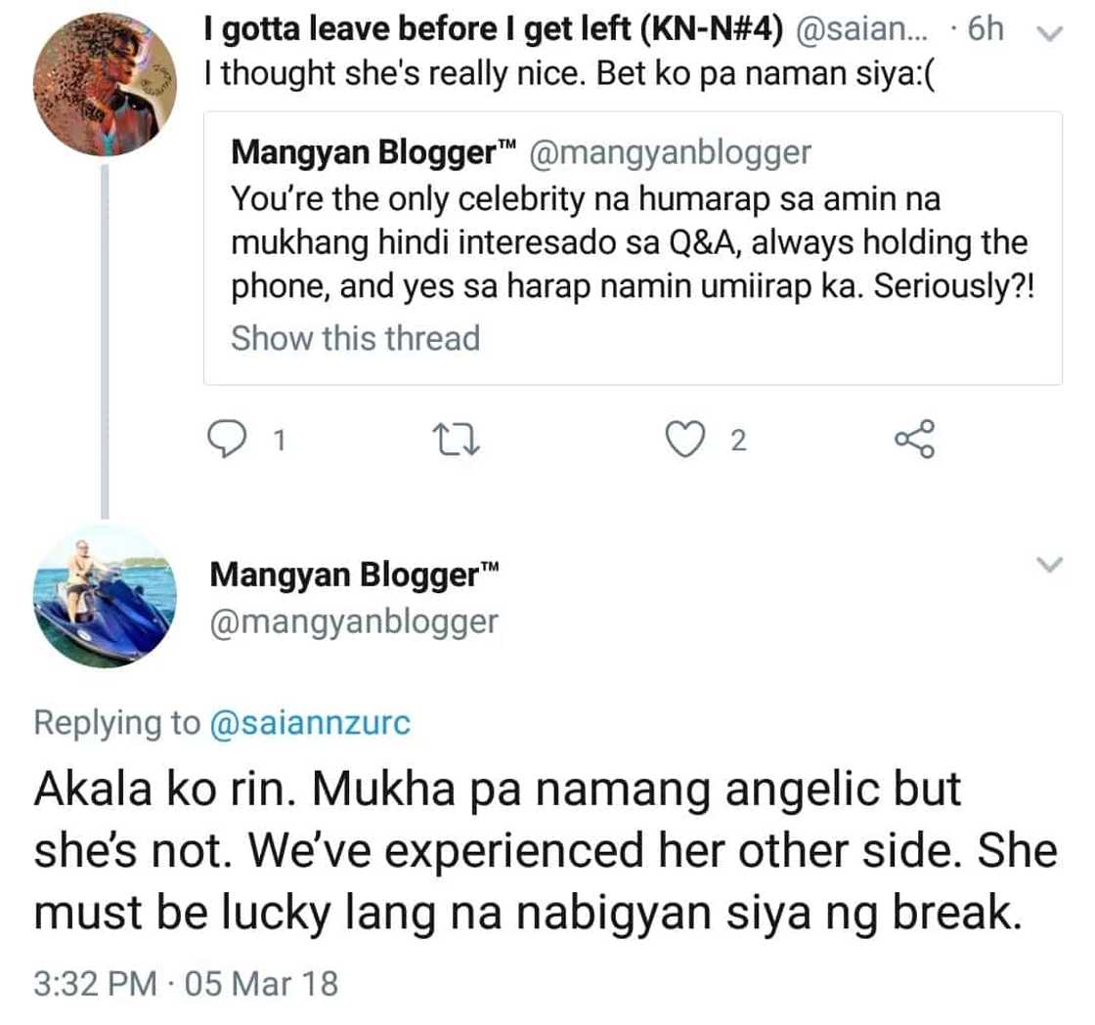The width and height of the screenshot is (1095, 1025).
Task: Click the 6h time indicator
Action: [985, 30]
